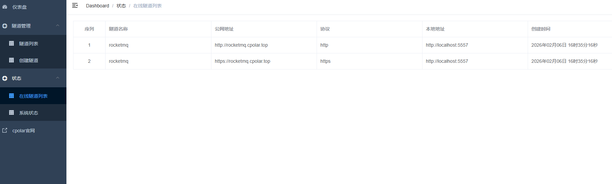Click the Dashboard breadcrumb link
Image resolution: width=612 pixels, height=184 pixels.
tap(97, 6)
